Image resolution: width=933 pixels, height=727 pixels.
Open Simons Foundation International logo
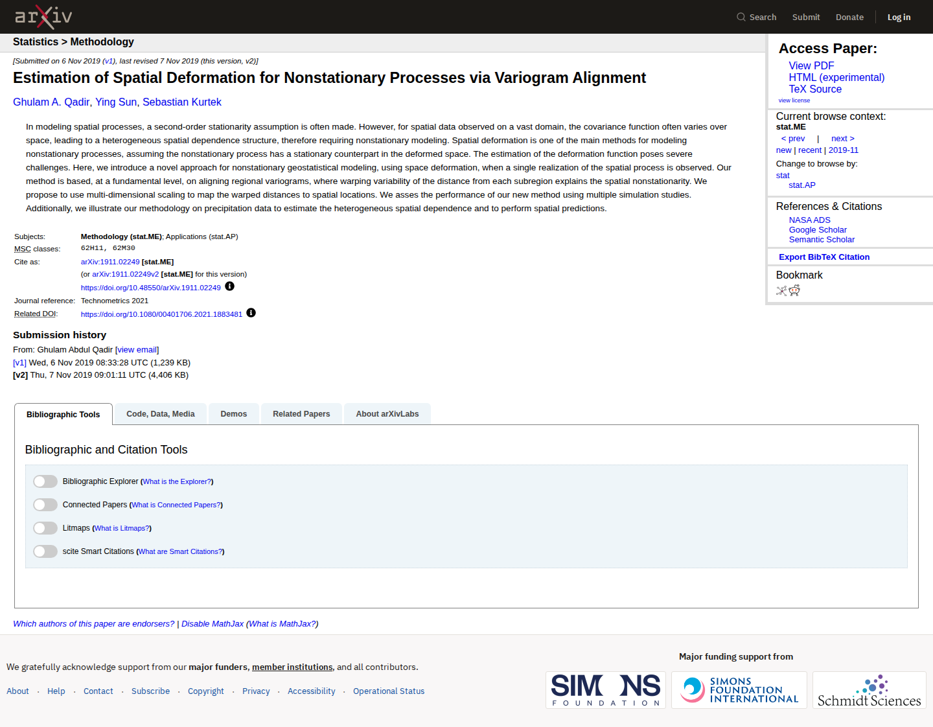pyautogui.click(x=739, y=690)
